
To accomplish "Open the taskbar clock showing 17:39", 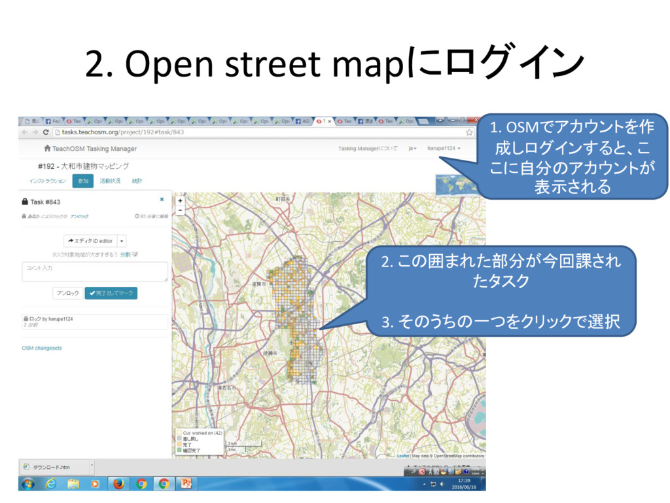I will click(464, 484).
